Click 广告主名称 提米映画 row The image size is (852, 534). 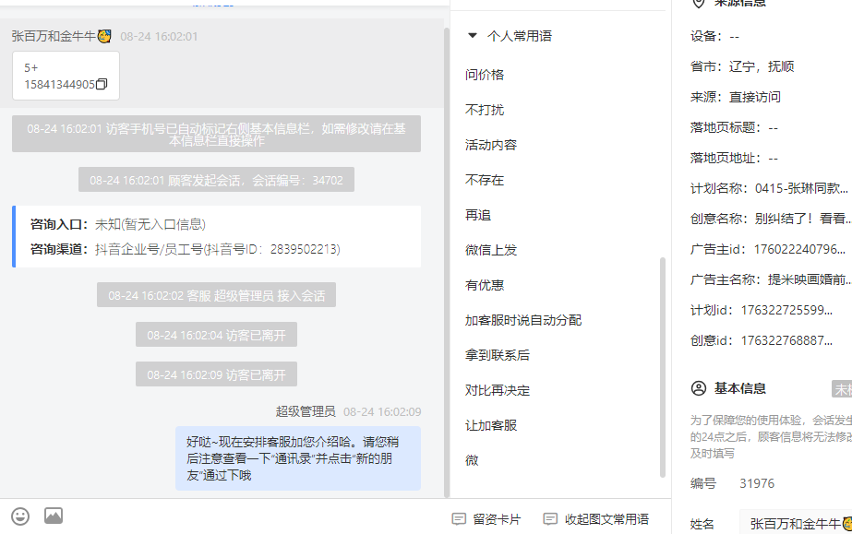771,279
